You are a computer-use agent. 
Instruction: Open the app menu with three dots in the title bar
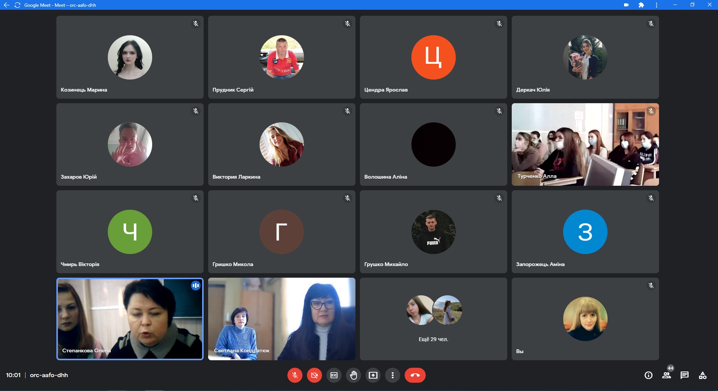point(656,5)
